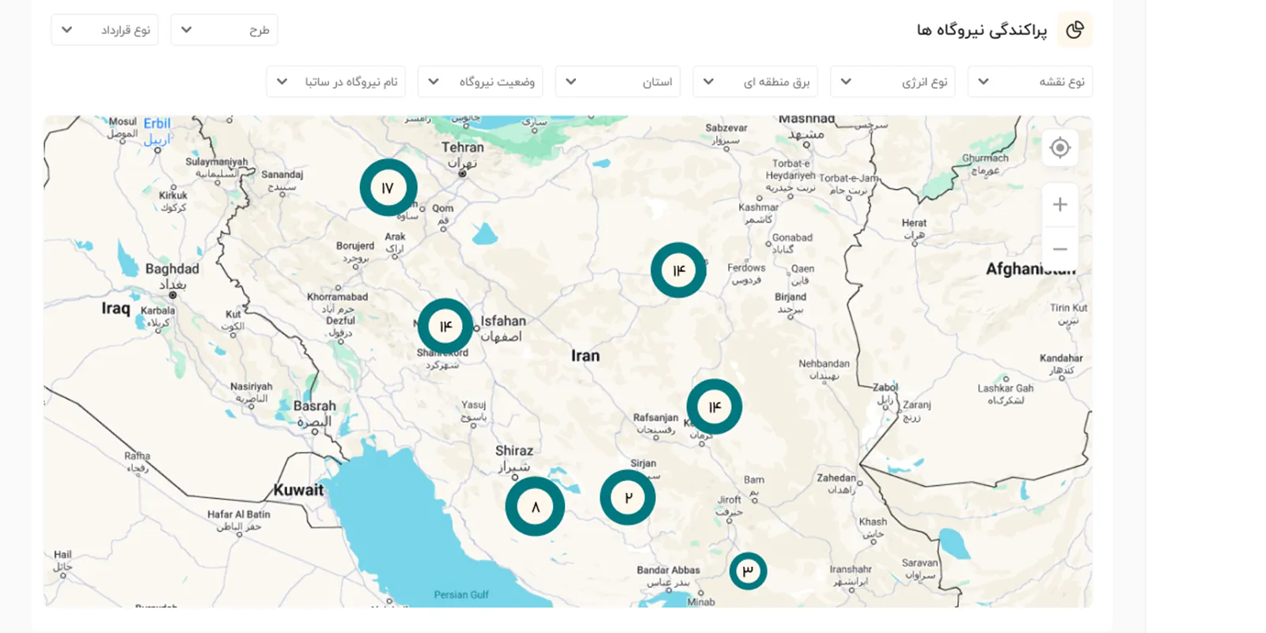Click the cluster marker 3 near Bandar Abbas
1266x633 pixels.
click(x=748, y=570)
